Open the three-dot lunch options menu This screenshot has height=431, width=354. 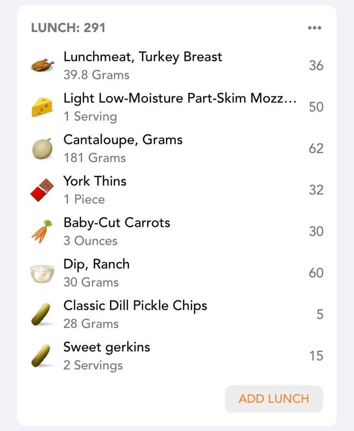coord(315,28)
